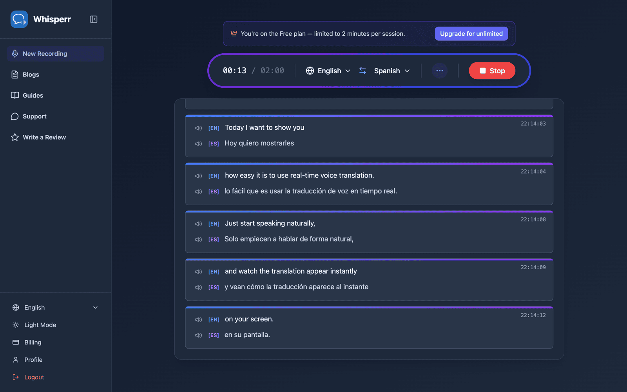Click the sun icon beside Light Mode
Image resolution: width=627 pixels, height=392 pixels.
[16, 325]
